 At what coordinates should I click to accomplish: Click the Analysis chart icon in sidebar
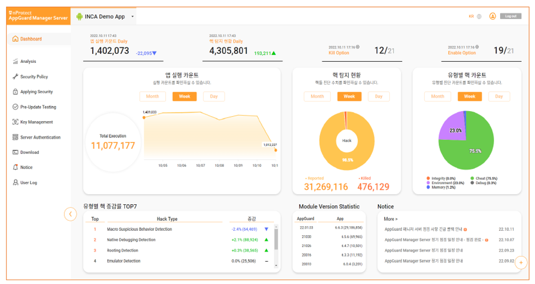click(15, 62)
